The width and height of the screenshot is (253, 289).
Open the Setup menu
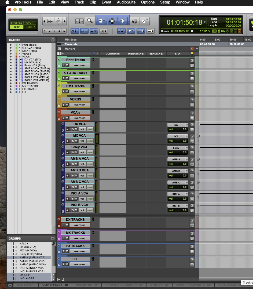pyautogui.click(x=165, y=2)
